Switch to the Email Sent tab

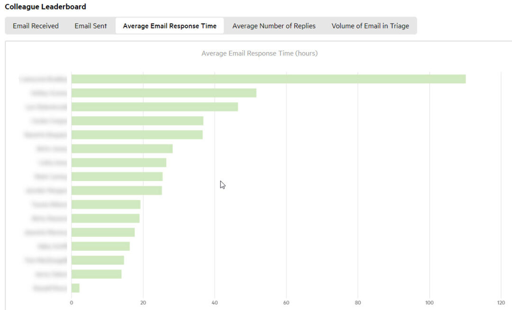point(91,26)
